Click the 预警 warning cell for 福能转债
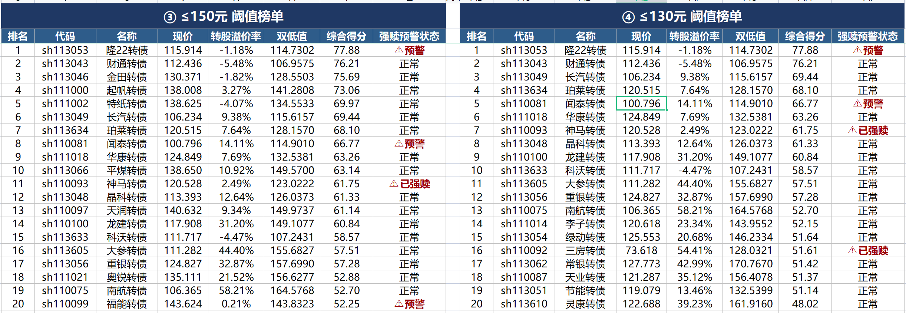Screen dimensions: 906x313 coord(409,304)
